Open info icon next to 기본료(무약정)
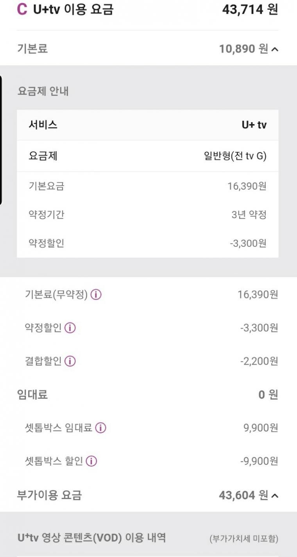297x557 pixels. pyautogui.click(x=96, y=295)
